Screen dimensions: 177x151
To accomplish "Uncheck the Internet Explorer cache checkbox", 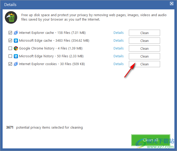I will coord(10,33).
